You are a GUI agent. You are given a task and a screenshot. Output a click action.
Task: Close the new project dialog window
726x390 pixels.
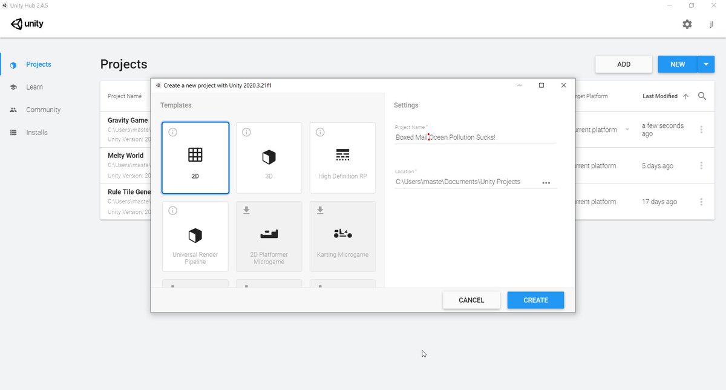click(564, 85)
